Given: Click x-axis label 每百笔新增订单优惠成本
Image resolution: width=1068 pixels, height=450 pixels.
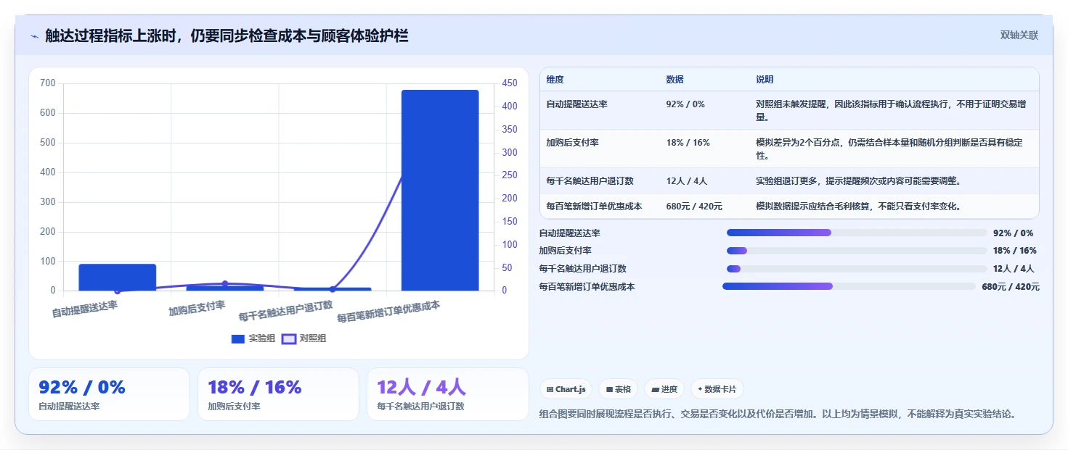Looking at the screenshot, I should [x=388, y=312].
